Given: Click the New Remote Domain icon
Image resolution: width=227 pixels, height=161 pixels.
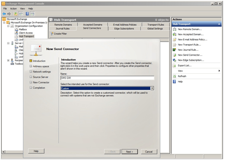Looking at the screenshot, I should 175,29.
